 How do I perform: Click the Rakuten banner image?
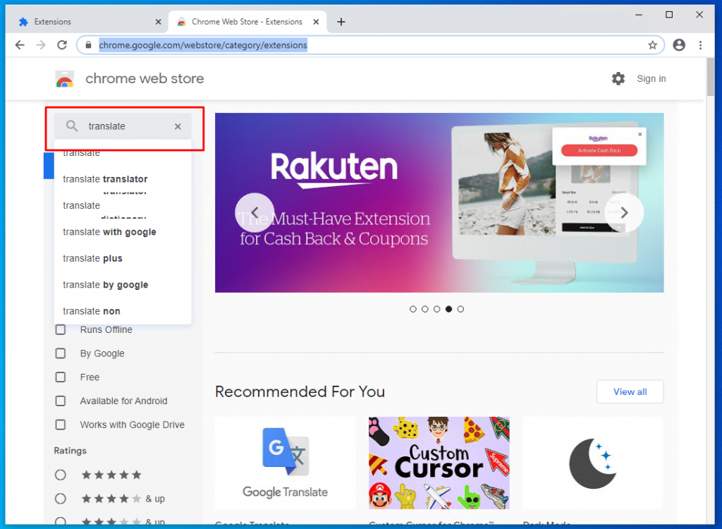[x=439, y=202]
